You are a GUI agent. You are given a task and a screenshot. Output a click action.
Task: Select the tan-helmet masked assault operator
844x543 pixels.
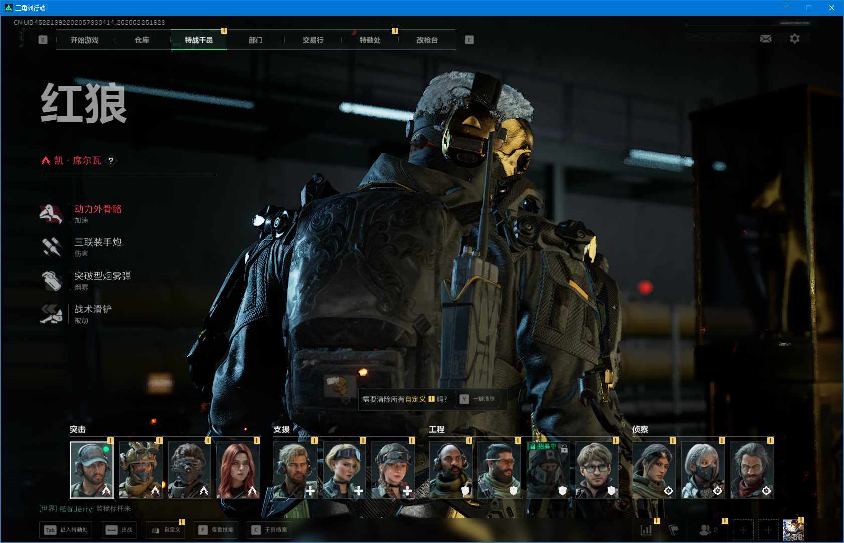pyautogui.click(x=140, y=470)
